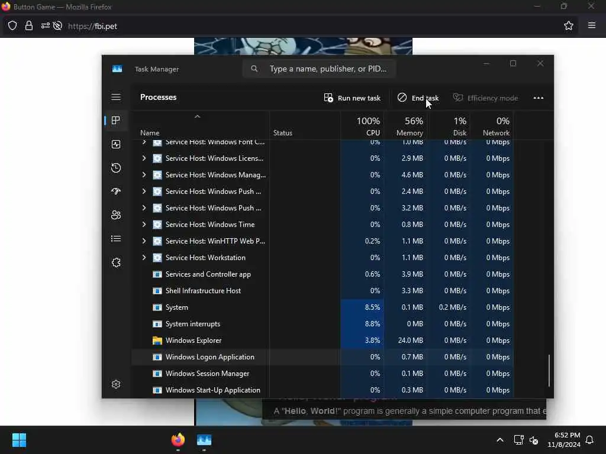The width and height of the screenshot is (606, 454).
Task: Click the Task Manager search field
Action: tap(319, 69)
